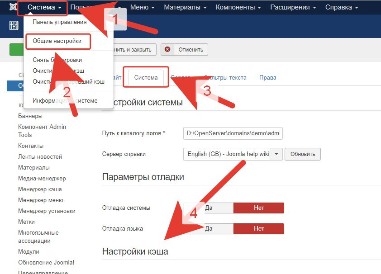Choose Общие настройки from the open menu
Viewport: 381px width, 274px height.
[x=58, y=41]
